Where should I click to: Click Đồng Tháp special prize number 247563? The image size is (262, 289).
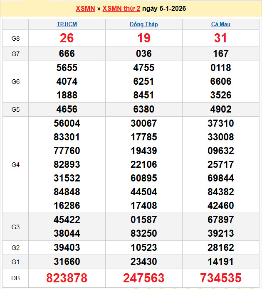click(x=143, y=278)
